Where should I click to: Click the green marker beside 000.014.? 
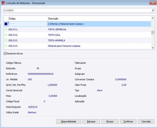[6, 46]
